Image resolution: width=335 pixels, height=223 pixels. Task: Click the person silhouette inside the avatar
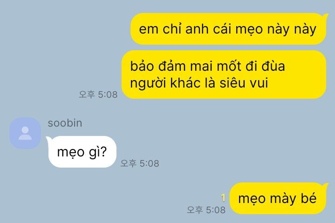pos(25,133)
